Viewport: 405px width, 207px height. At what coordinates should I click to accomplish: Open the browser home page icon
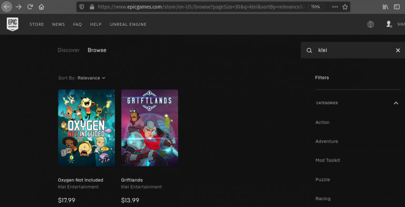point(42,7)
